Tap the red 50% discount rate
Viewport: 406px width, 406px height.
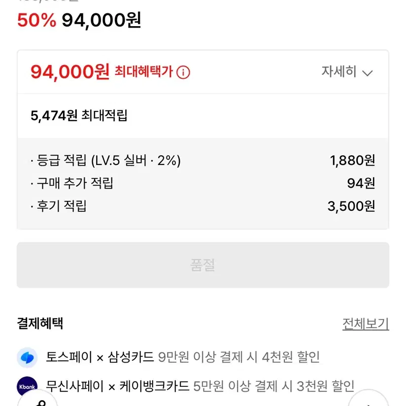(36, 20)
